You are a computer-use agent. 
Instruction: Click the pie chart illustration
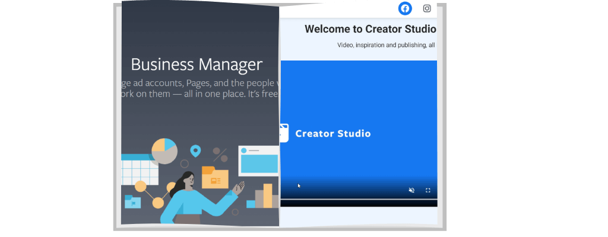tap(164, 150)
